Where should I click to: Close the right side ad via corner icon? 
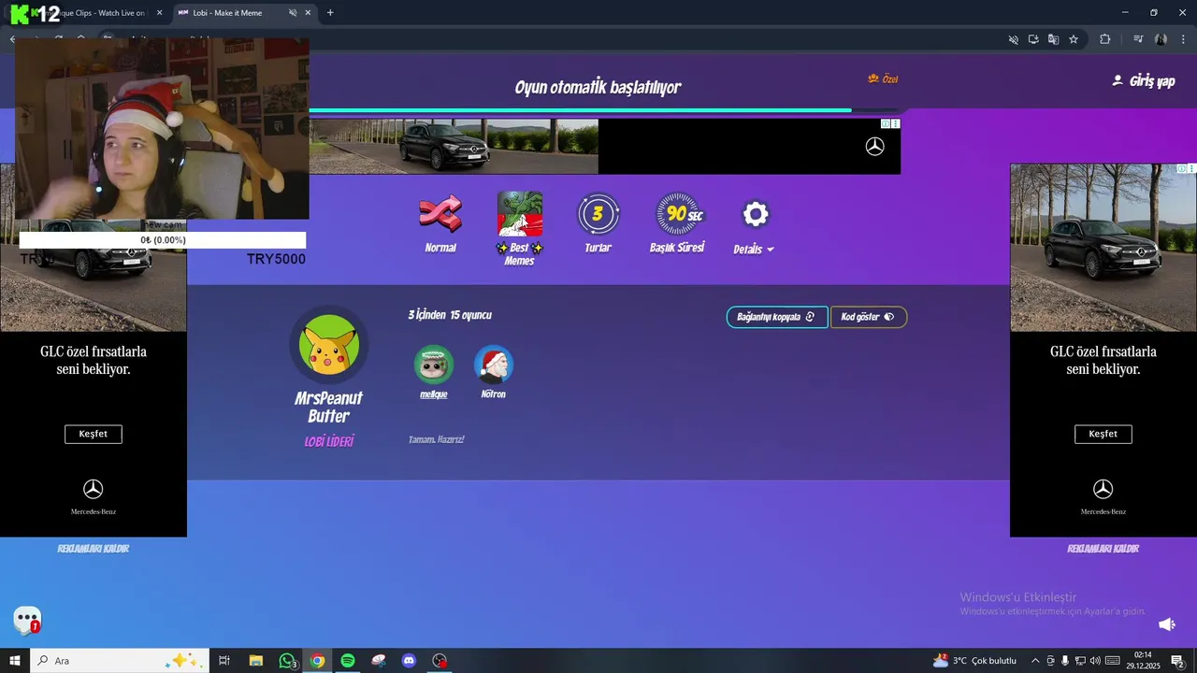tap(1191, 168)
